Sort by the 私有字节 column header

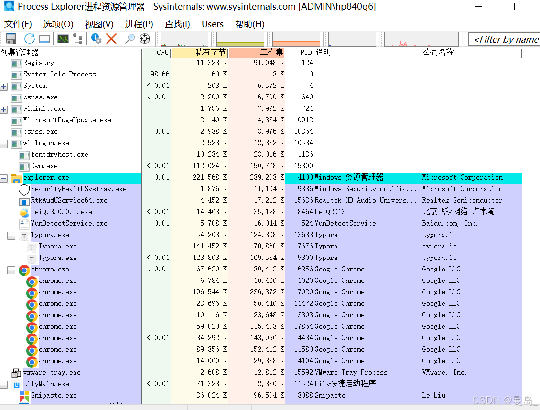coord(199,53)
